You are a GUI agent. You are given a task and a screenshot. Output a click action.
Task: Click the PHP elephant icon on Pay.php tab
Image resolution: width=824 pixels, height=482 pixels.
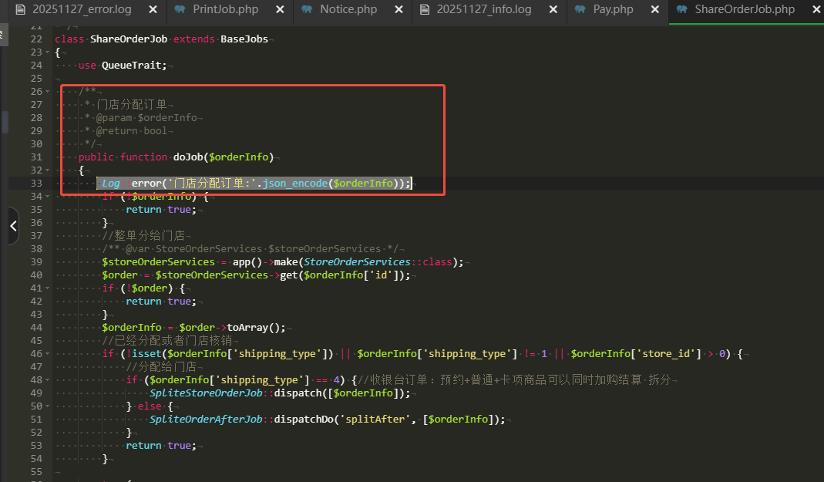(580, 10)
